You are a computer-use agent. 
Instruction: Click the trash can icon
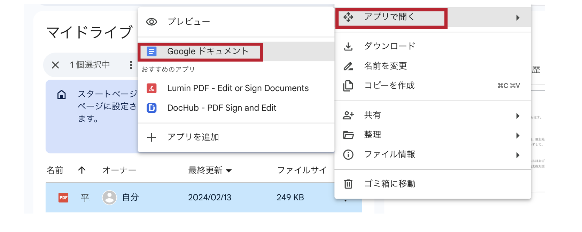click(348, 184)
